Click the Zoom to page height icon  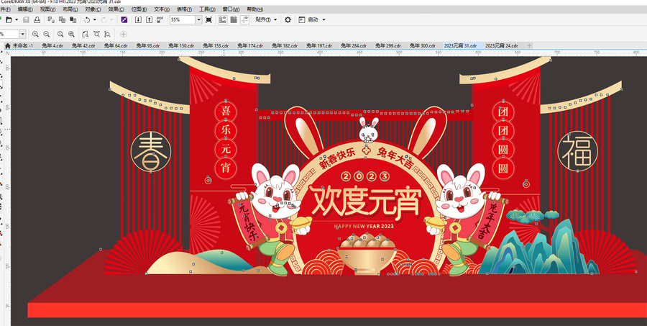click(108, 35)
